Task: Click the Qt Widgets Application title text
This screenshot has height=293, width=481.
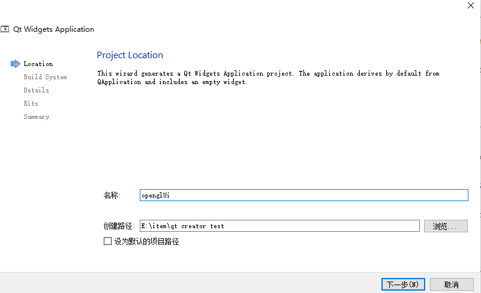Action: point(54,29)
